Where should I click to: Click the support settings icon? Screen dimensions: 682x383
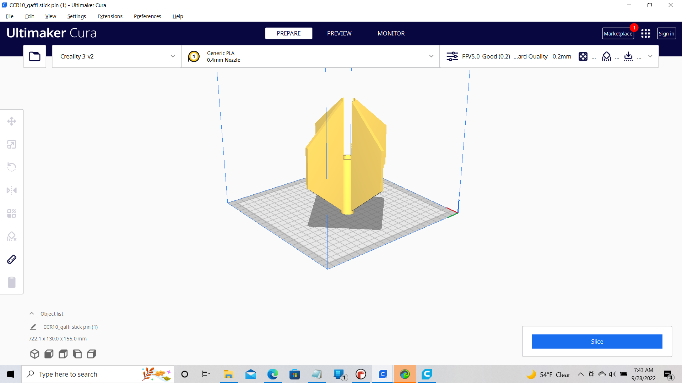[606, 56]
